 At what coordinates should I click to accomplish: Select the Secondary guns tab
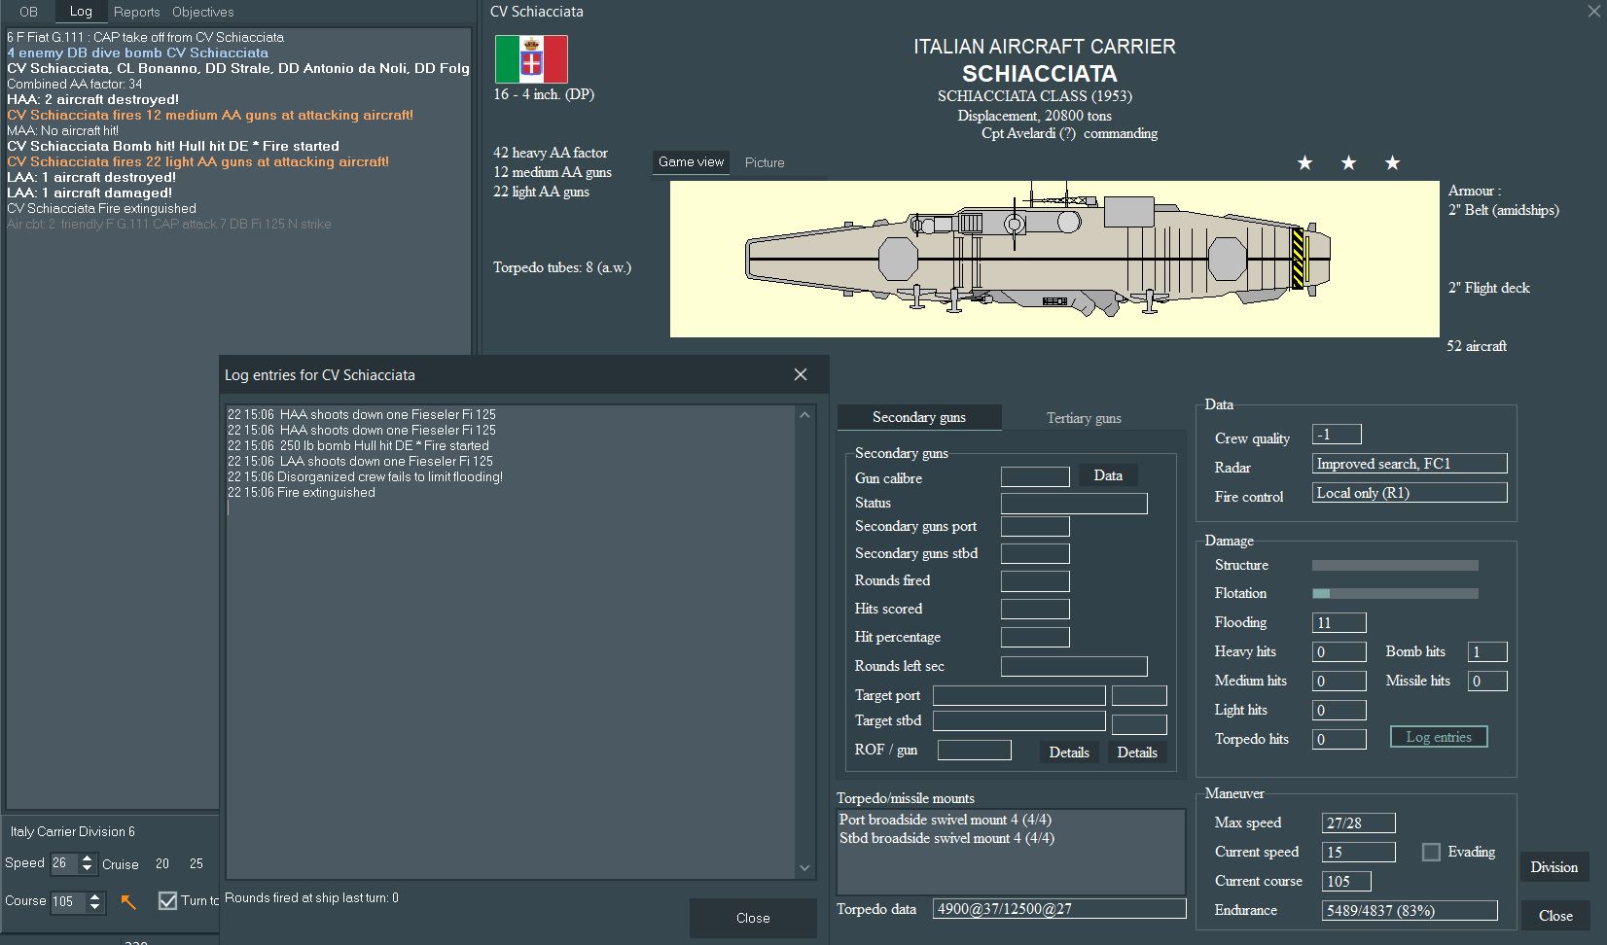click(919, 417)
